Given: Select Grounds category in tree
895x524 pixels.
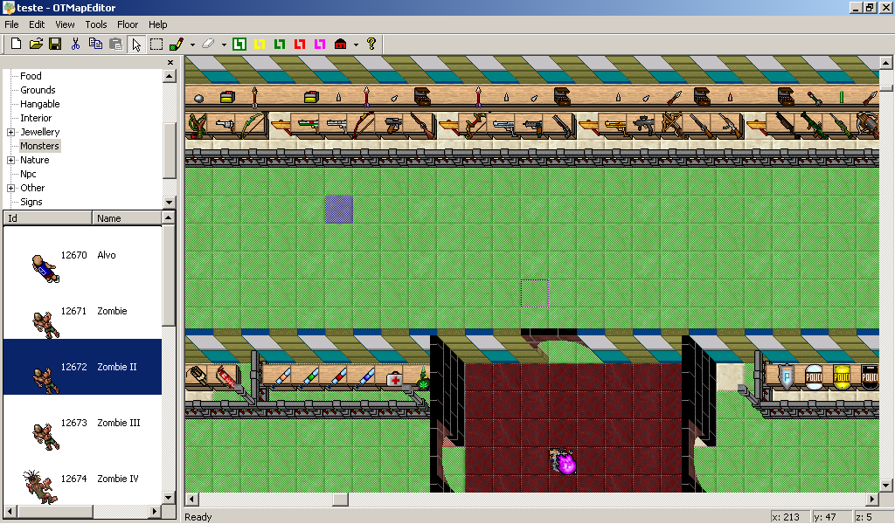Looking at the screenshot, I should point(38,90).
